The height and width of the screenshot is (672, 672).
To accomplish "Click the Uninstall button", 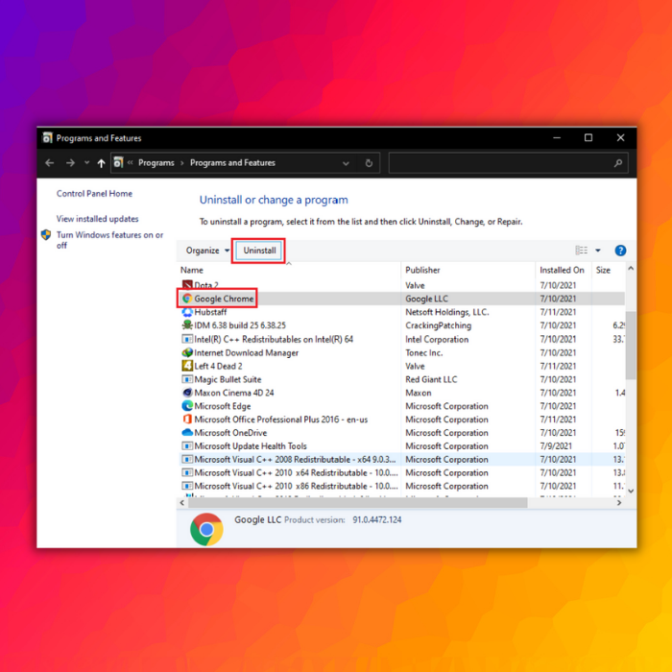I will [259, 251].
